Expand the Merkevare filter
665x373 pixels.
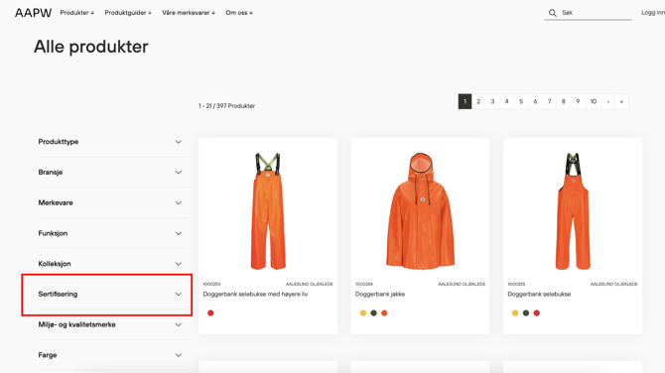113,202
